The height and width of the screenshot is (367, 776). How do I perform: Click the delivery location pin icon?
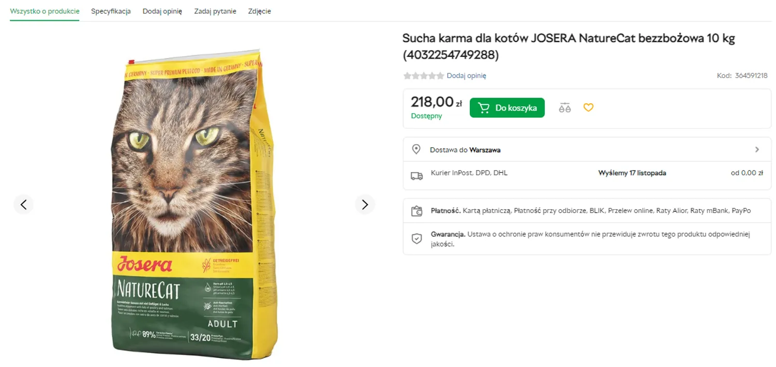tap(416, 149)
